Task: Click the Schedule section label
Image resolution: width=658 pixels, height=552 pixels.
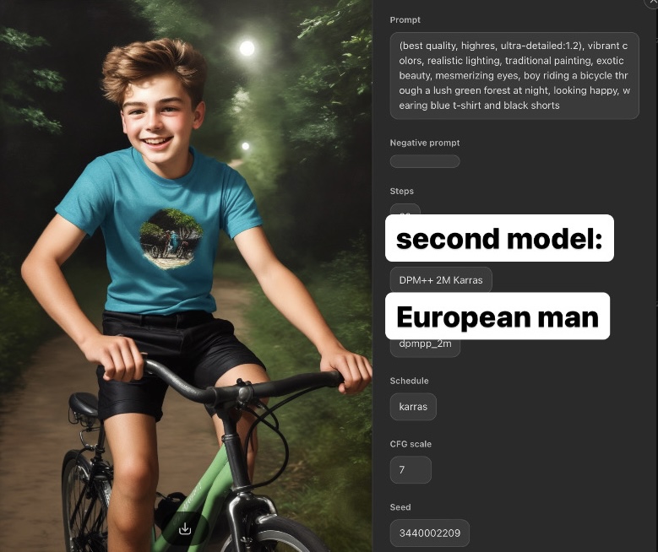Action: (x=409, y=381)
